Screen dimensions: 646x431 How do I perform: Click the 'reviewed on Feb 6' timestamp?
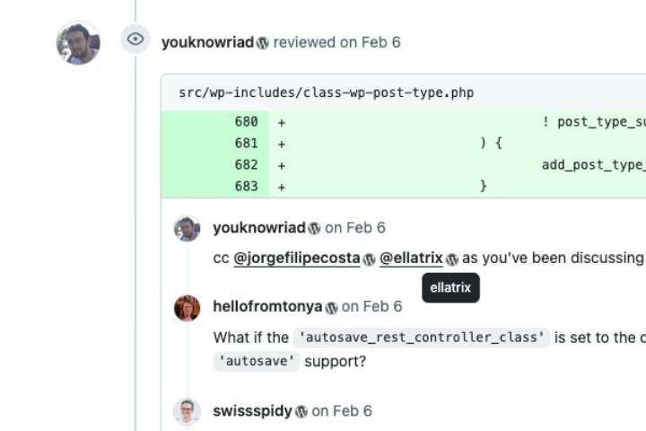coord(336,42)
